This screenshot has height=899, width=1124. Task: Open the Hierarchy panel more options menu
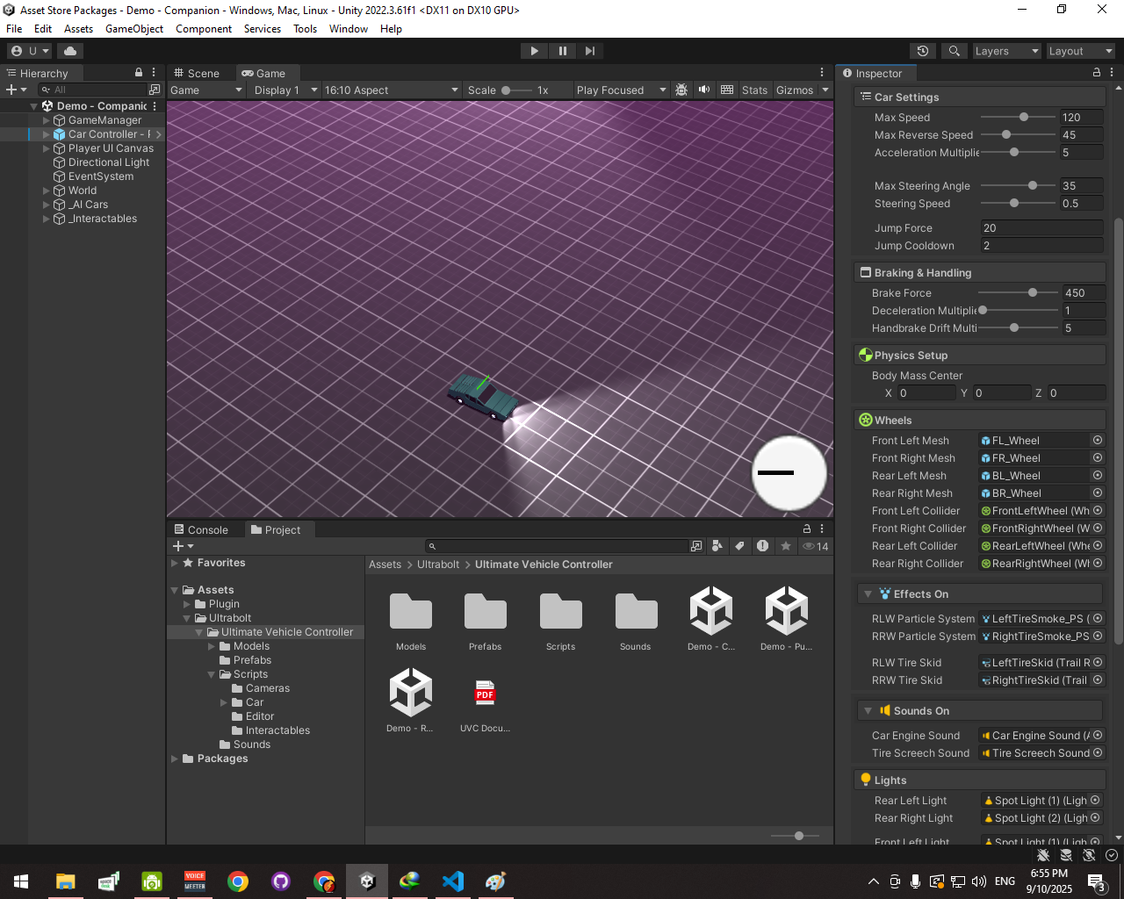tap(154, 72)
